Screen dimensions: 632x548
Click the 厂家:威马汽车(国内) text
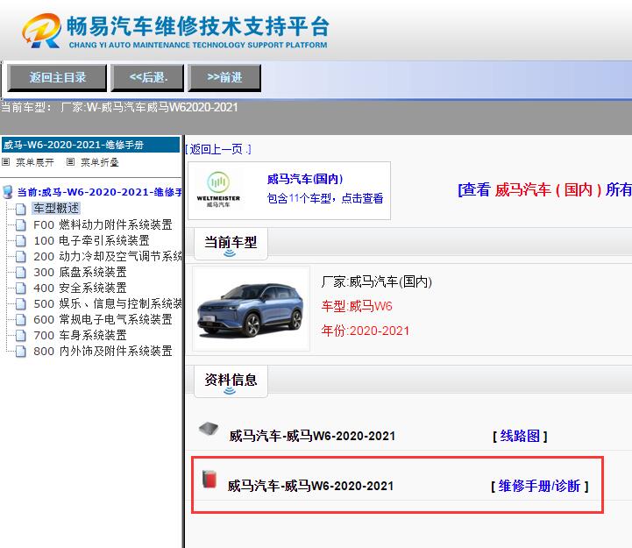pos(376,281)
